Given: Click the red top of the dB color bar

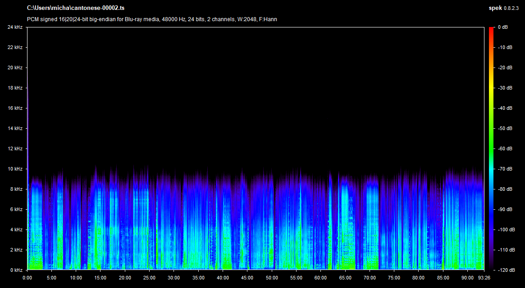Looking at the screenshot, I should click(491, 30).
